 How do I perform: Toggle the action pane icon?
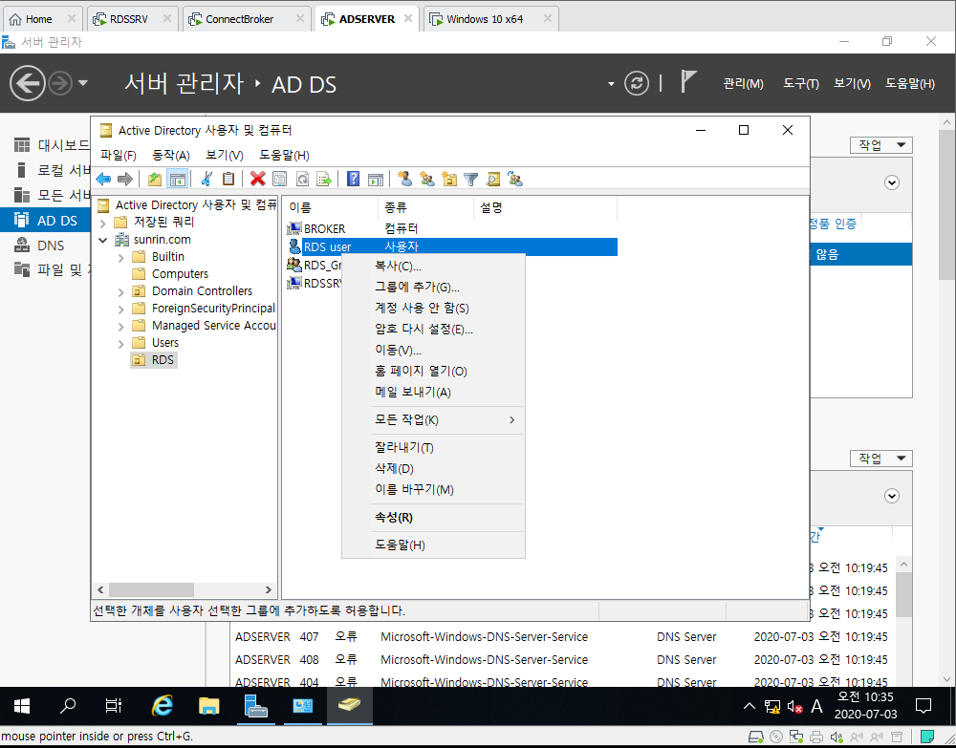[376, 179]
